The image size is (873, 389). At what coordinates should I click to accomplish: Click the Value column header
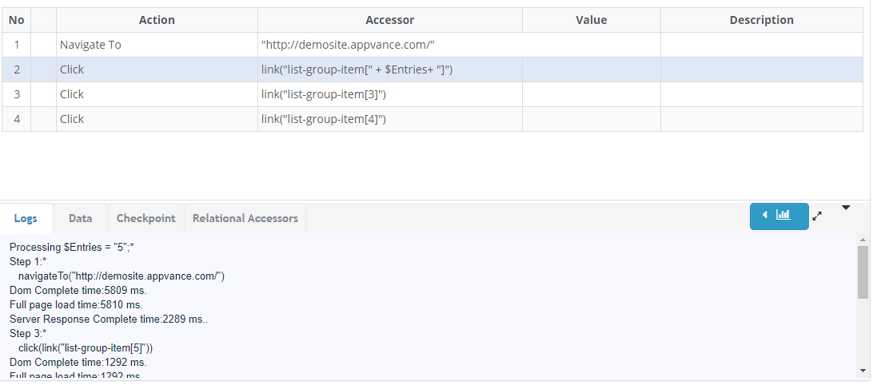pos(592,20)
